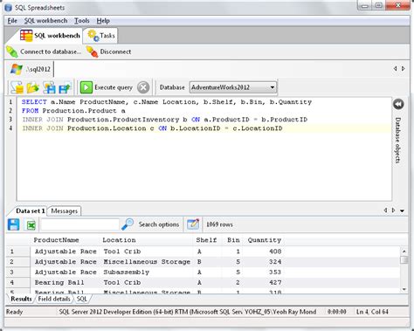Click the Disconnect button text
This screenshot has width=414, height=331.
pyautogui.click(x=115, y=52)
